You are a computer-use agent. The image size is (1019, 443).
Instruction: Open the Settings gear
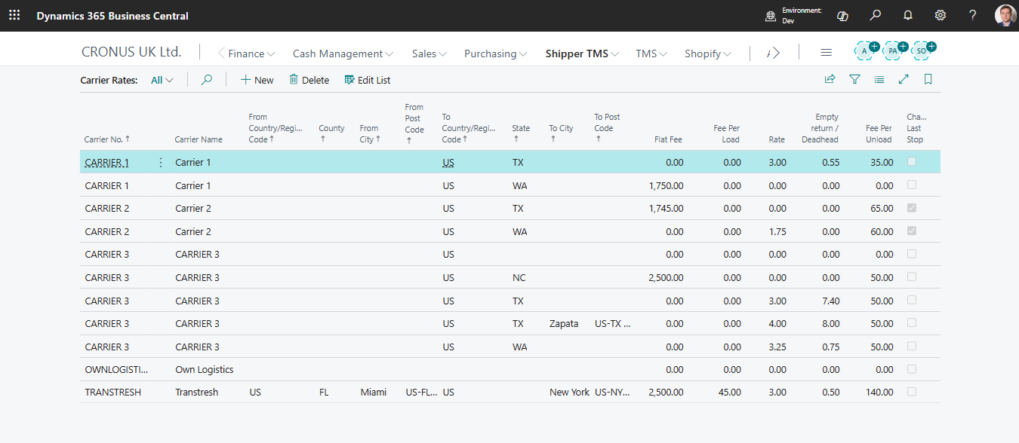tap(940, 15)
